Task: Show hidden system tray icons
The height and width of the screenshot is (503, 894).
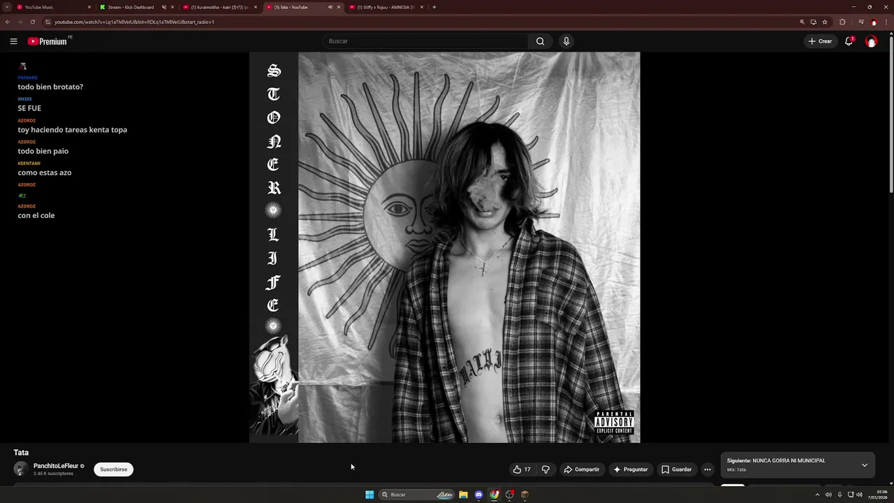Action: [x=817, y=495]
